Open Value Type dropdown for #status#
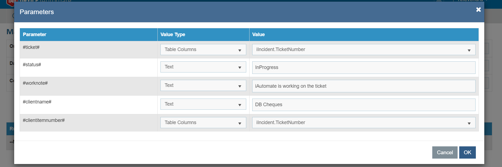 203,67
